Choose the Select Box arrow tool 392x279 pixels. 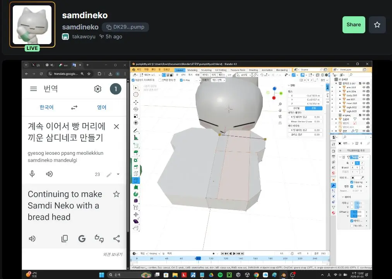[x=136, y=88]
